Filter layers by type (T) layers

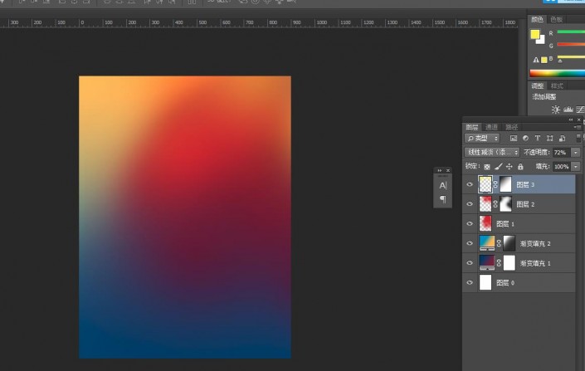pyautogui.click(x=538, y=138)
